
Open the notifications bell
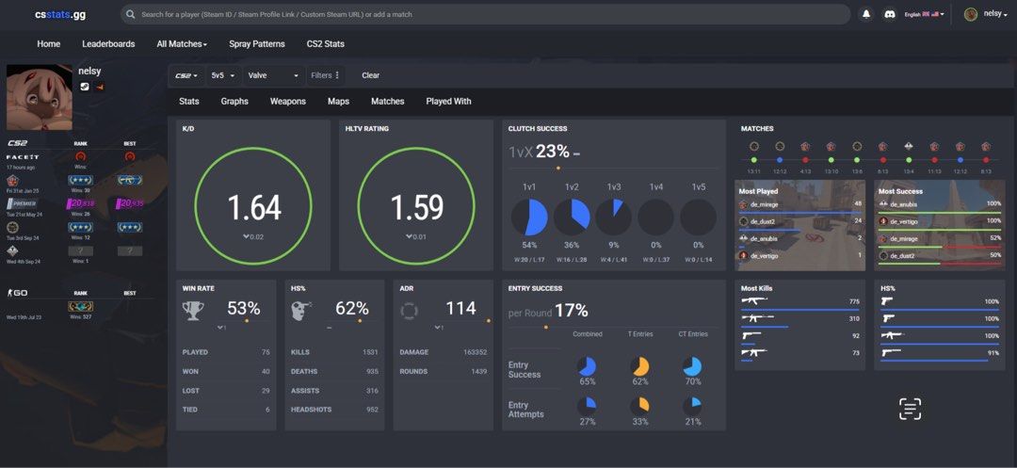(866, 14)
